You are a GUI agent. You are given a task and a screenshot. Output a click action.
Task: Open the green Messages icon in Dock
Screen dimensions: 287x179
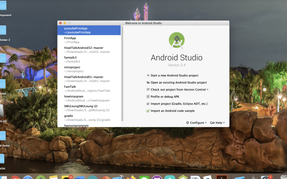click(144, 177)
